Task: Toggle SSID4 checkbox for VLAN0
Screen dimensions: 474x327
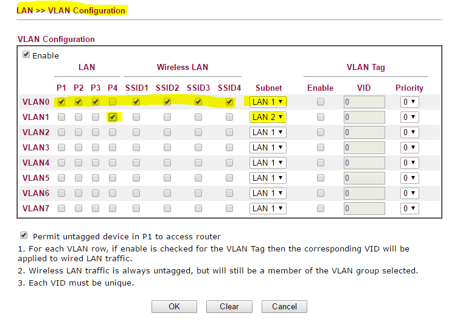Action: coord(229,102)
